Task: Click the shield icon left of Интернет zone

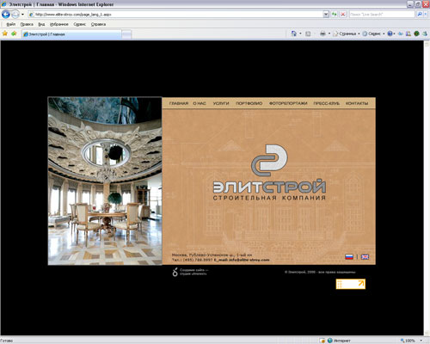Action: click(322, 341)
